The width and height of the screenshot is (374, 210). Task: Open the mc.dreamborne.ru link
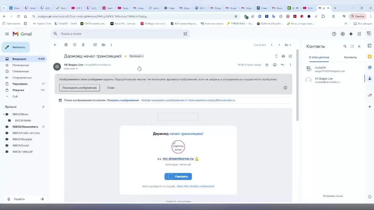[178, 159]
